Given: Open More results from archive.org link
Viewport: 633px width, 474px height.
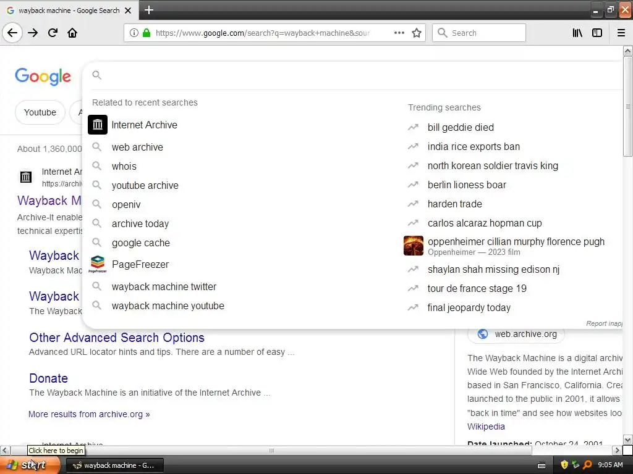Looking at the screenshot, I should [89, 414].
